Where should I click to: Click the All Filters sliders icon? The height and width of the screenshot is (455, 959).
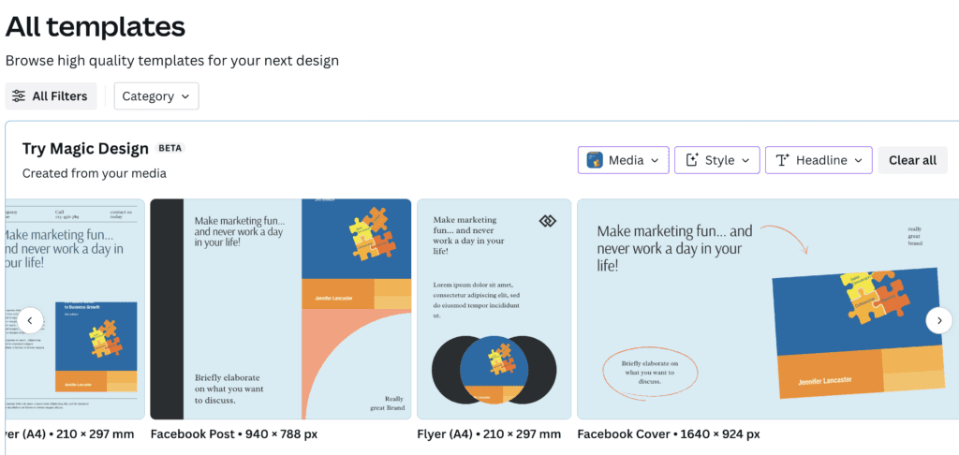19,95
